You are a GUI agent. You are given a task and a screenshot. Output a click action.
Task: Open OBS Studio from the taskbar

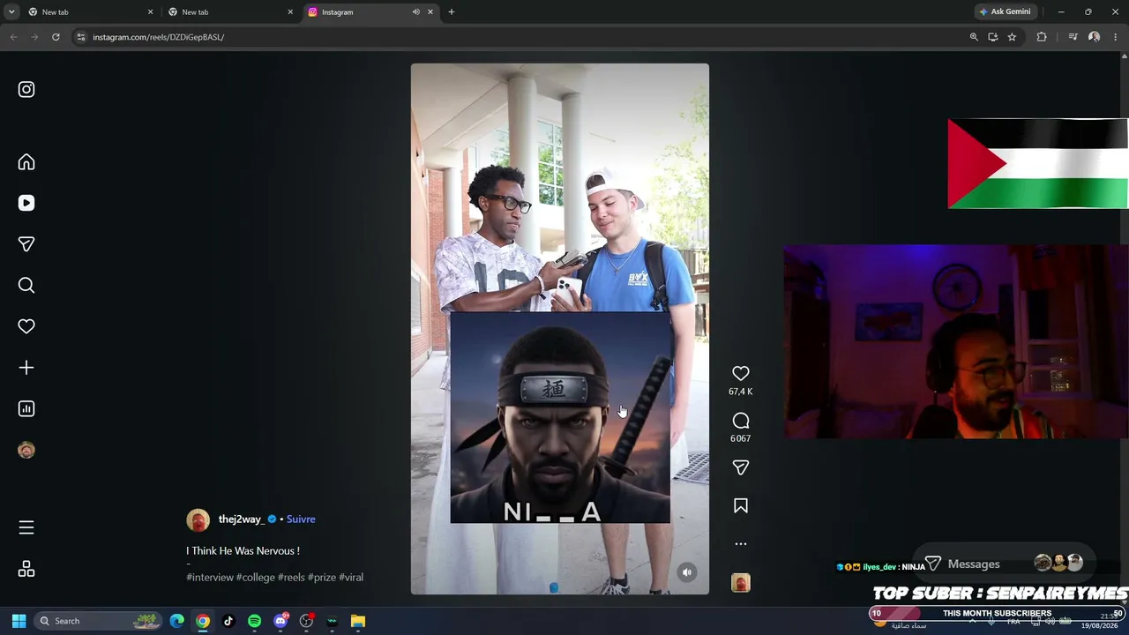tap(306, 621)
